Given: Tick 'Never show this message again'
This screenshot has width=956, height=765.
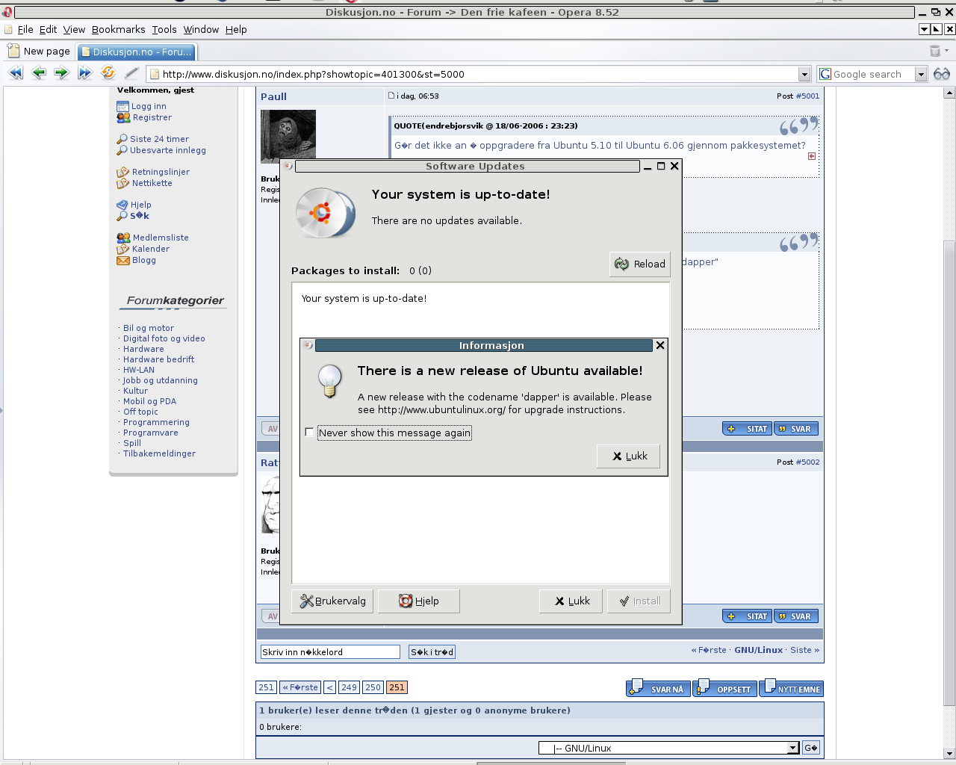Looking at the screenshot, I should click(x=309, y=433).
